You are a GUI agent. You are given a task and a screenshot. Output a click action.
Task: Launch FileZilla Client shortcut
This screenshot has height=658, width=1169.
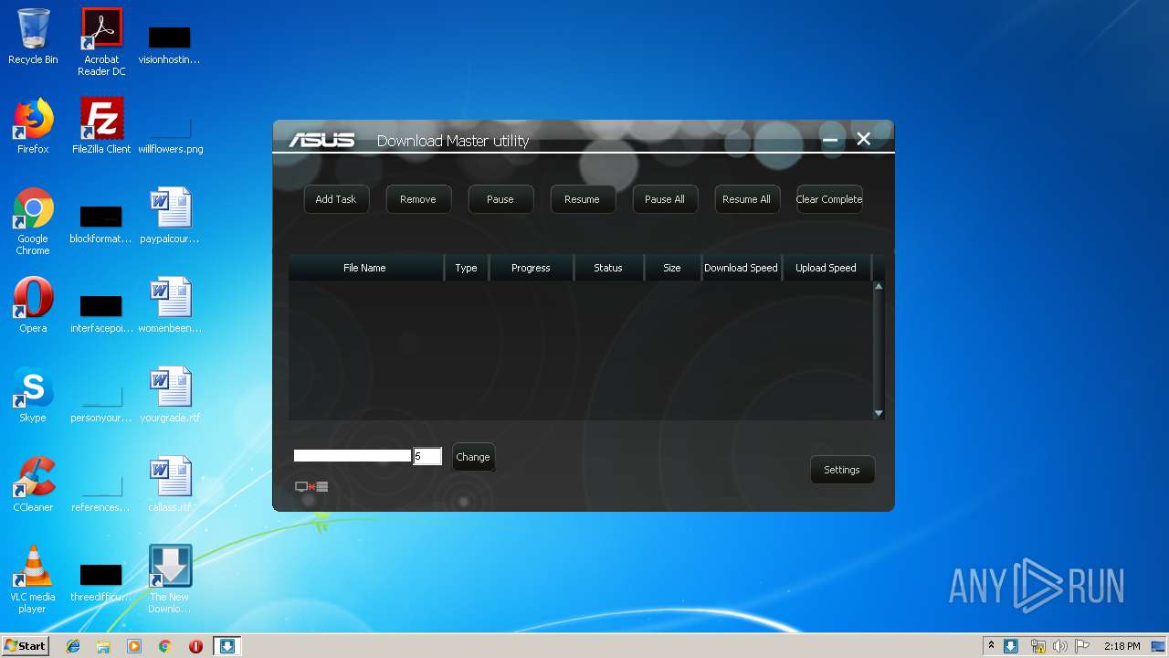click(101, 126)
